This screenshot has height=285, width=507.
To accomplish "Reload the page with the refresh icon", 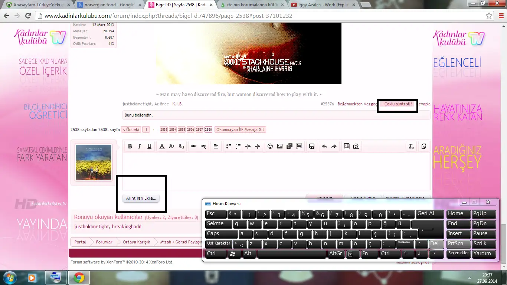I will click(28, 16).
